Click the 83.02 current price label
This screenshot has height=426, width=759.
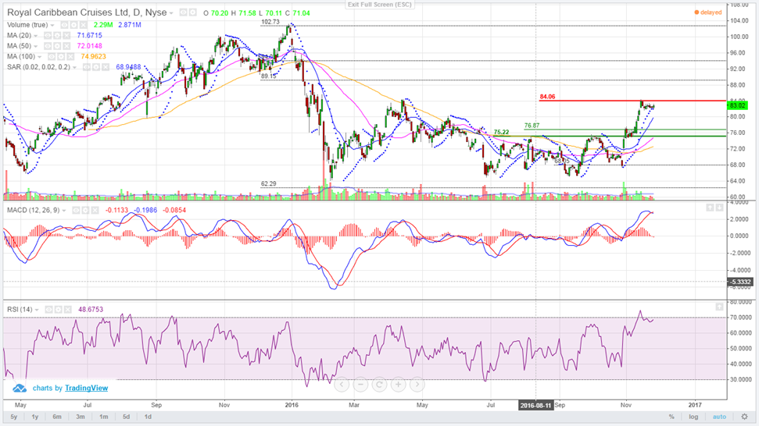click(x=737, y=105)
